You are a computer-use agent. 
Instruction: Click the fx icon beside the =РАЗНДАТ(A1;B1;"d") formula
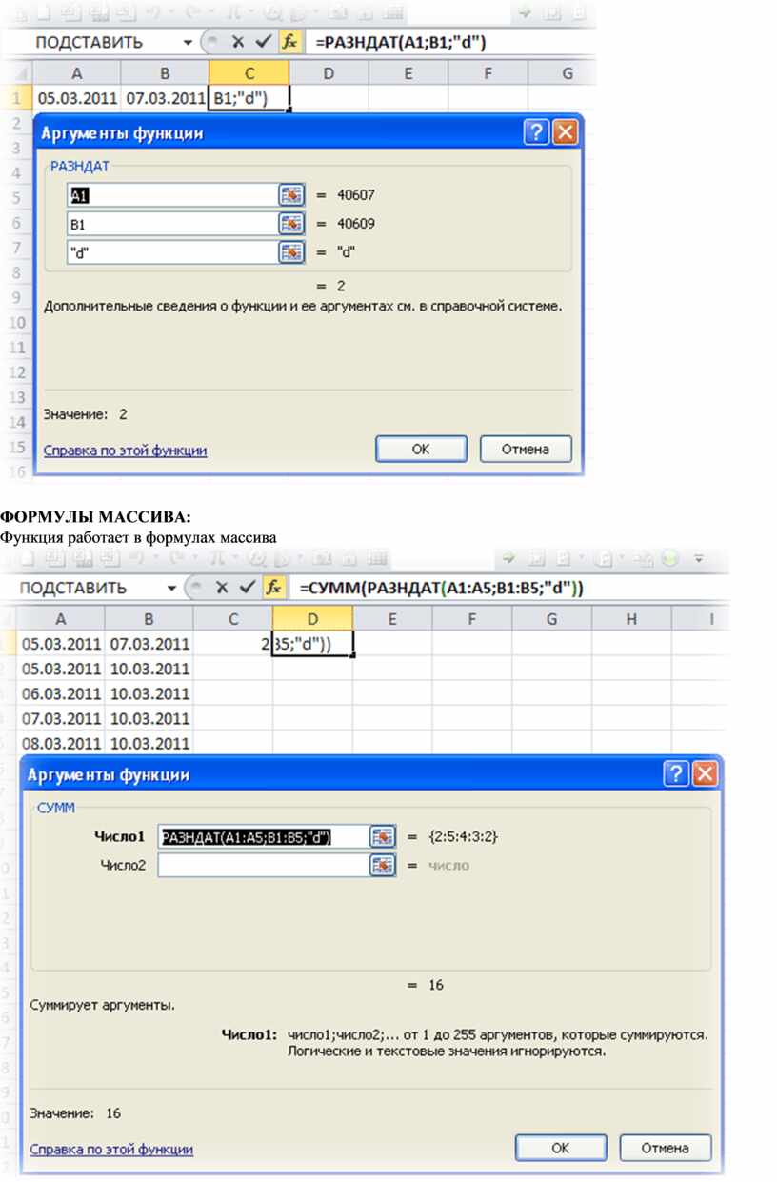point(290,43)
